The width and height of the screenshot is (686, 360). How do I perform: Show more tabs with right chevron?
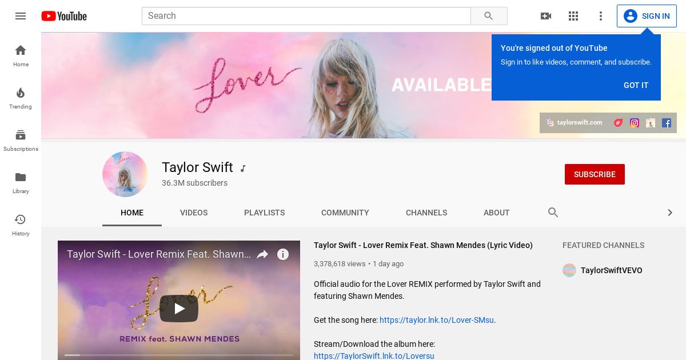click(x=670, y=213)
